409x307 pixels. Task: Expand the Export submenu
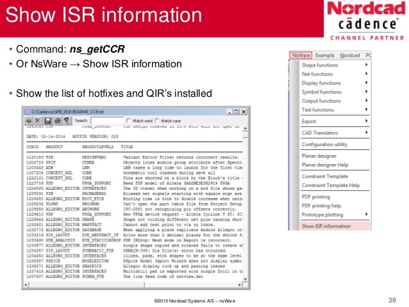(x=335, y=121)
